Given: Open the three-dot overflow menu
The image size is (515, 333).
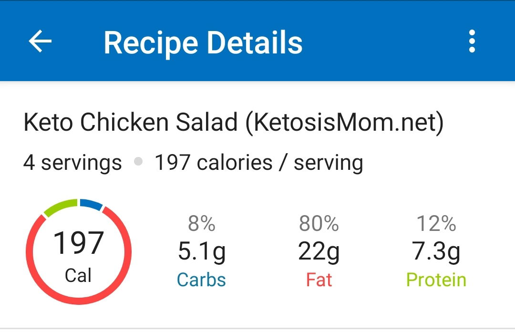Looking at the screenshot, I should pyautogui.click(x=472, y=41).
